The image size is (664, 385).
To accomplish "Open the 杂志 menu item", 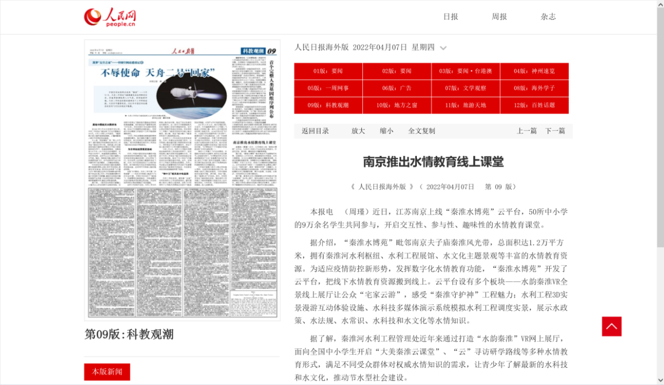I will tap(548, 17).
